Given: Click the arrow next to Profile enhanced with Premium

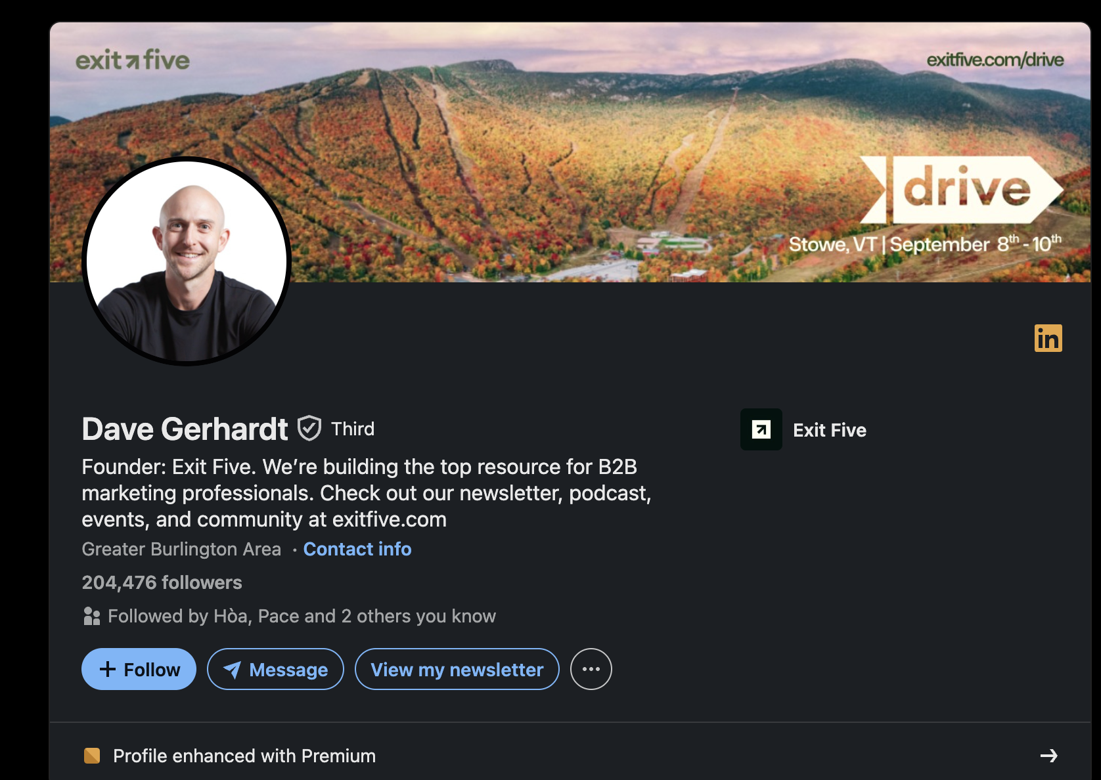Looking at the screenshot, I should point(1049,756).
